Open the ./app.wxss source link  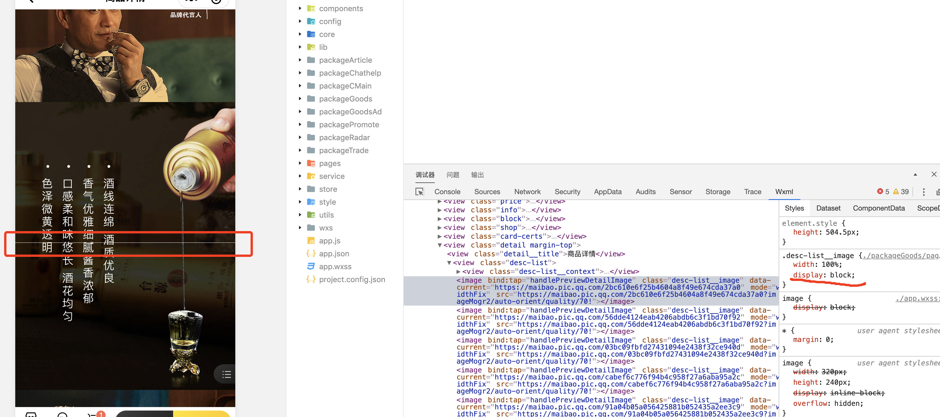(x=917, y=298)
